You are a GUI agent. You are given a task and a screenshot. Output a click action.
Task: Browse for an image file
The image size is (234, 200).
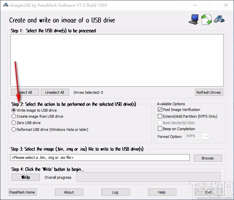(208, 158)
